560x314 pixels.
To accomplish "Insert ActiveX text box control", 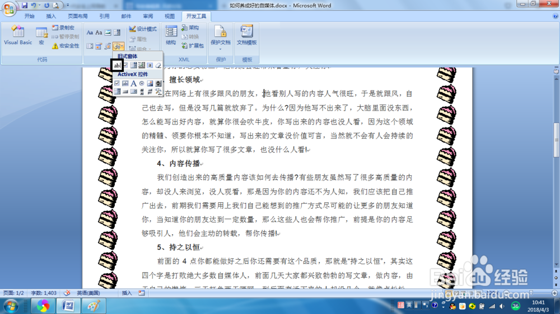I will [125, 83].
